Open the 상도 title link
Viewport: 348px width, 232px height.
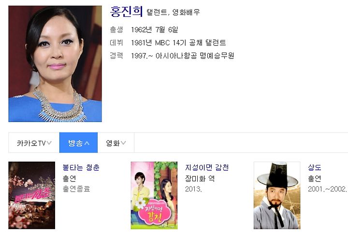315,167
